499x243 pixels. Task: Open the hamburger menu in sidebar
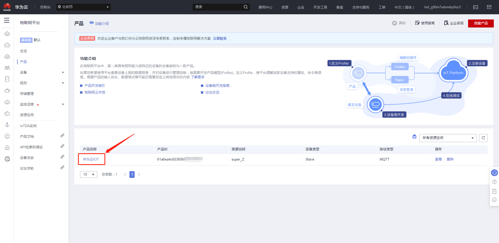7,20
